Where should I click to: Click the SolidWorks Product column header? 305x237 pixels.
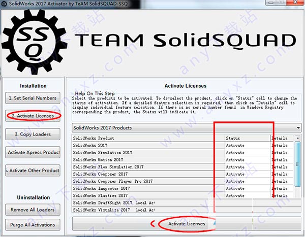pyautogui.click(x=148, y=139)
